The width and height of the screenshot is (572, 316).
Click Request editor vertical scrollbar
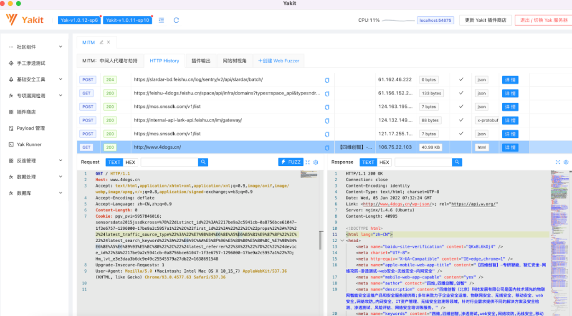320,240
